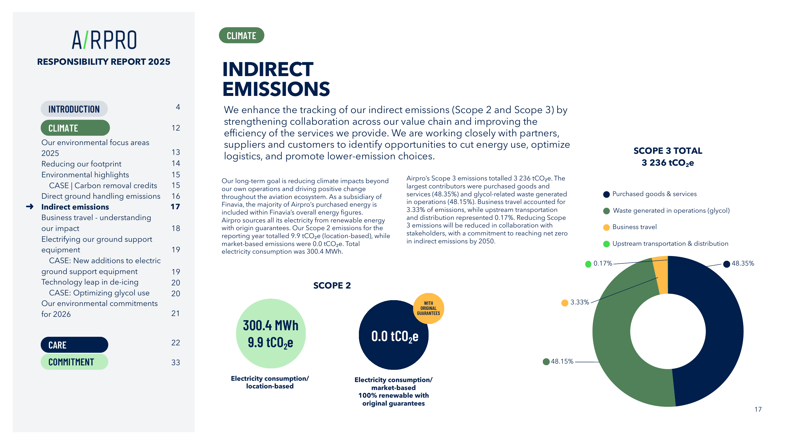This screenshot has width=794, height=446.
Task: Open the COMMITMENT section pill
Action: (74, 362)
